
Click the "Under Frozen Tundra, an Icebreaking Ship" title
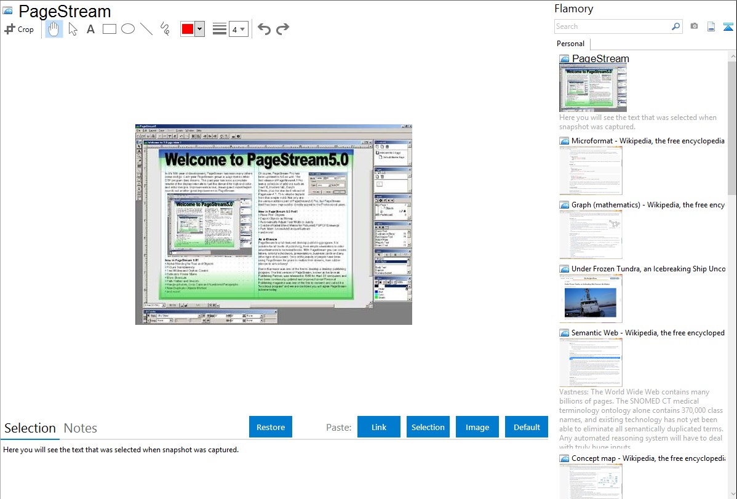[x=648, y=268]
